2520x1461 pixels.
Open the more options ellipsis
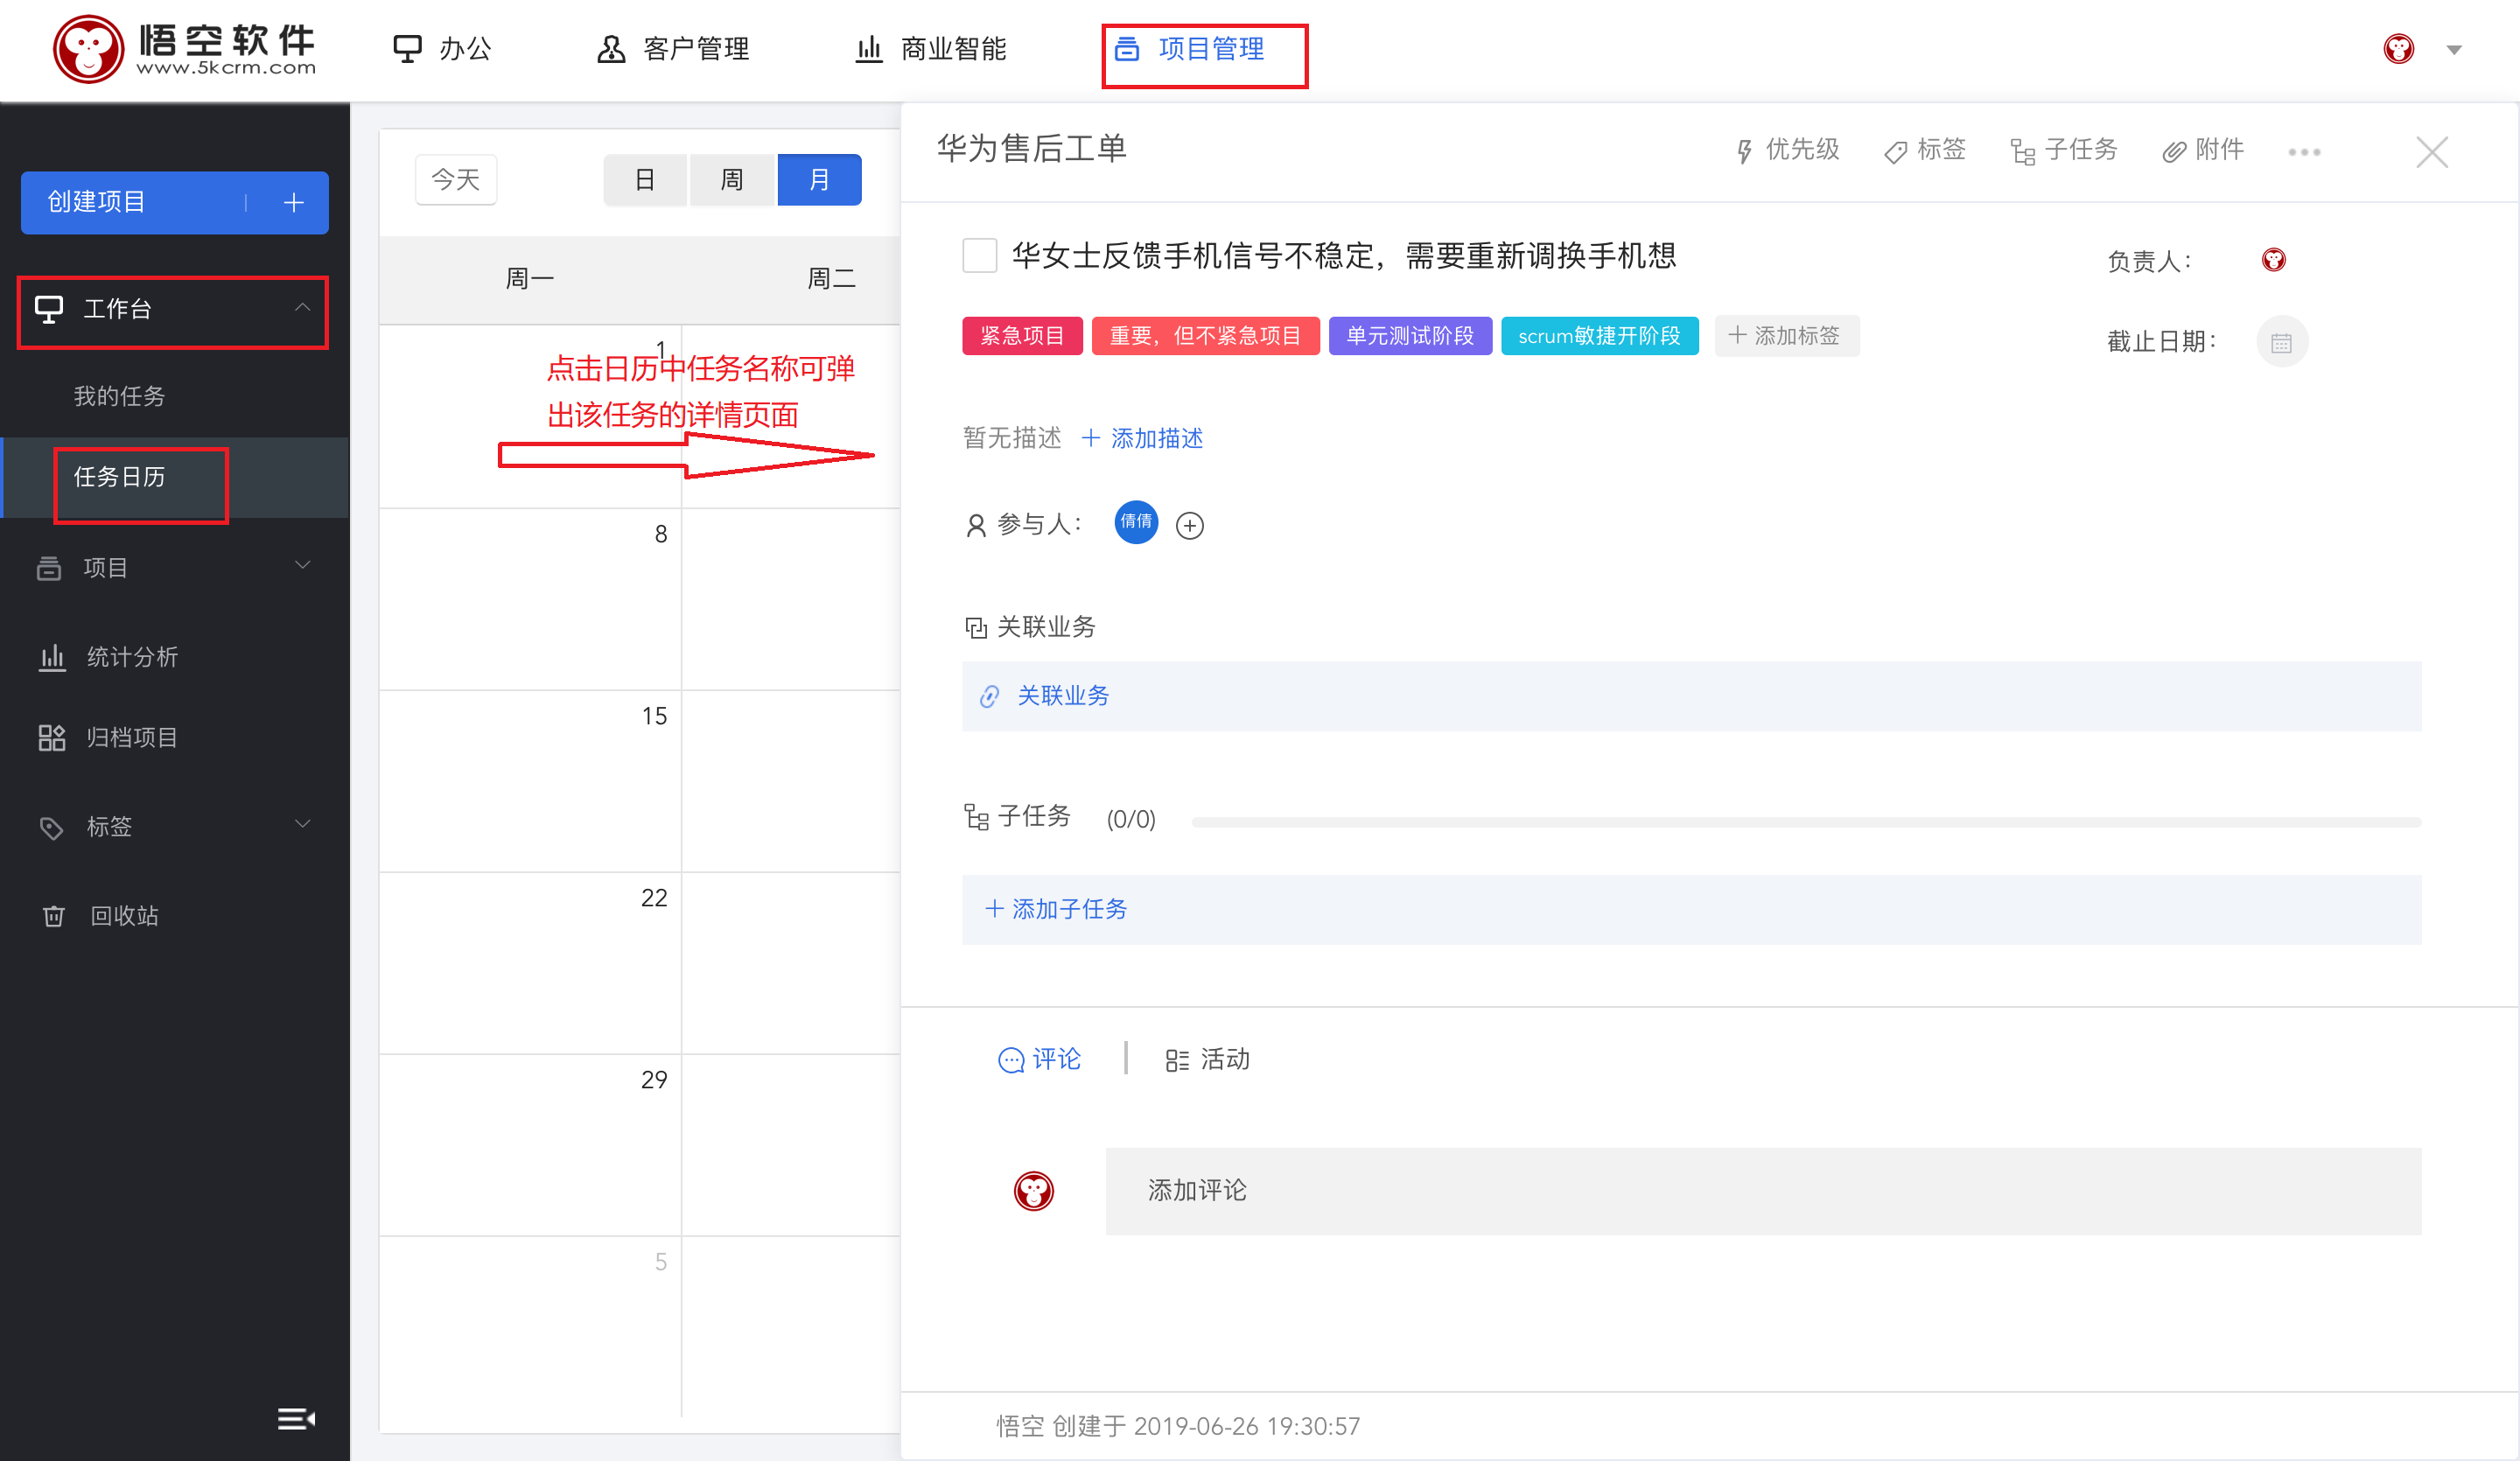[2304, 152]
